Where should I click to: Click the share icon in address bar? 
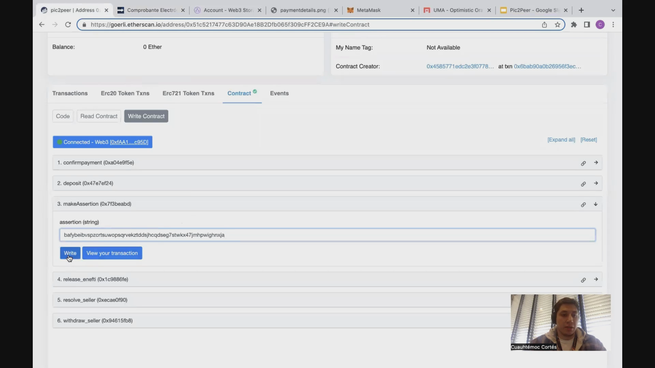[544, 25]
